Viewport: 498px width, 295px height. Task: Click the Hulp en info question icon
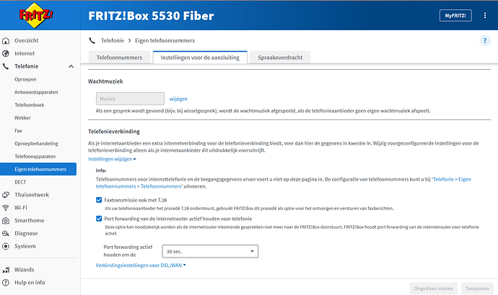click(x=6, y=282)
